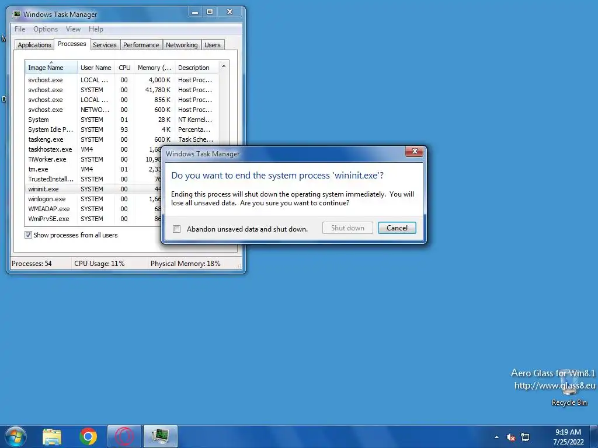The width and height of the screenshot is (598, 448).
Task: Open the clock showing 9:19 AM
Action: 568,437
